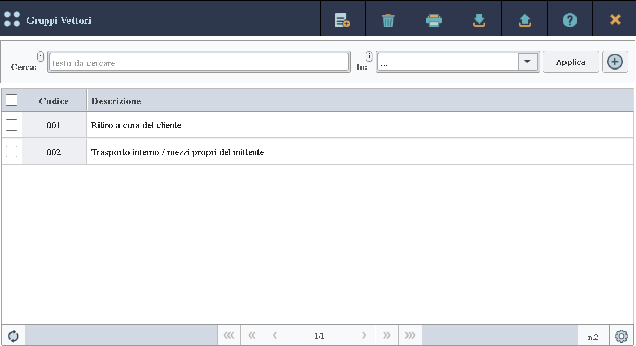Viewport: 636px width, 346px height.
Task: Click the new record document icon
Action: pos(343,21)
